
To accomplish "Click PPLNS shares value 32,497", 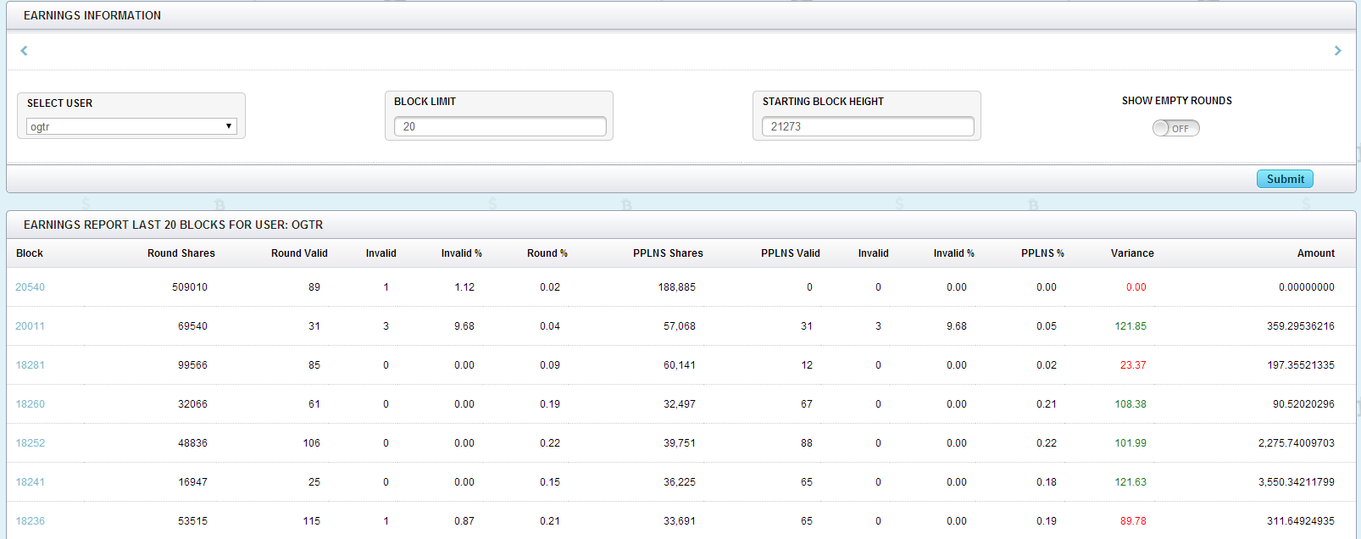I will 680,404.
